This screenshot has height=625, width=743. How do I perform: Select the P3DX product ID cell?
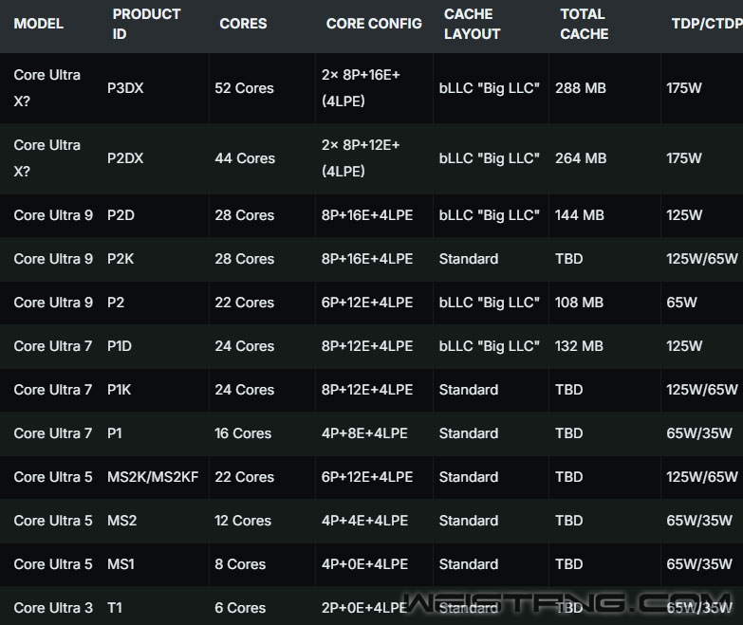128,88
